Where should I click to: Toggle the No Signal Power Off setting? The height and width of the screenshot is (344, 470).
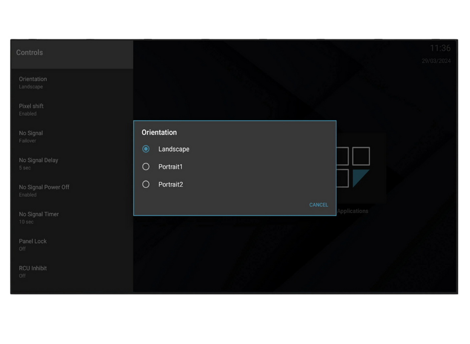44,190
